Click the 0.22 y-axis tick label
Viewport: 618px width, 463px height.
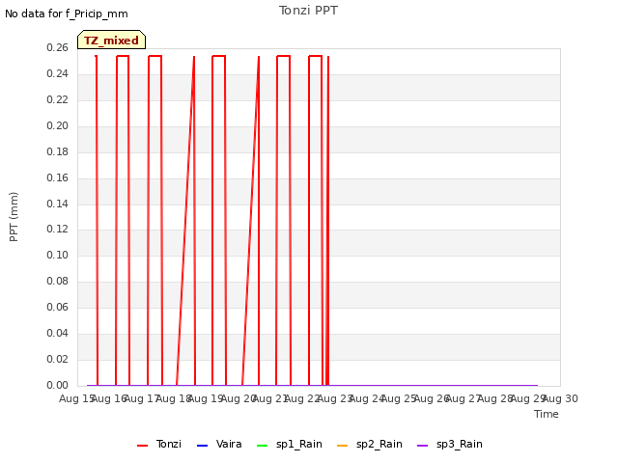tap(58, 99)
